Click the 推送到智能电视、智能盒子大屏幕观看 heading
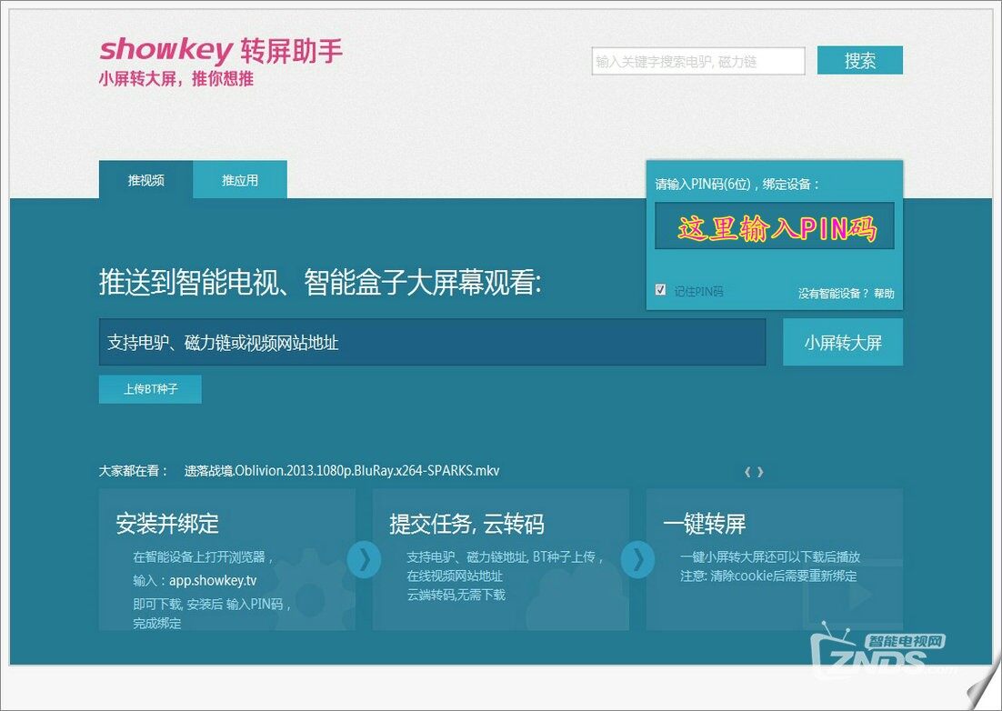 [x=320, y=283]
